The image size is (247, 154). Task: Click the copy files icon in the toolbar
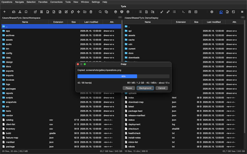click(72, 12)
